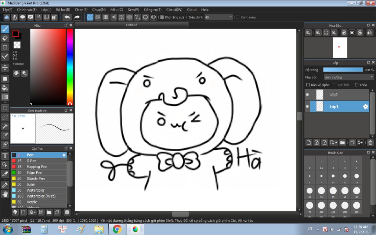Select the rectangular Select tool
Screen dimensions: 376x235
click(x=5, y=108)
